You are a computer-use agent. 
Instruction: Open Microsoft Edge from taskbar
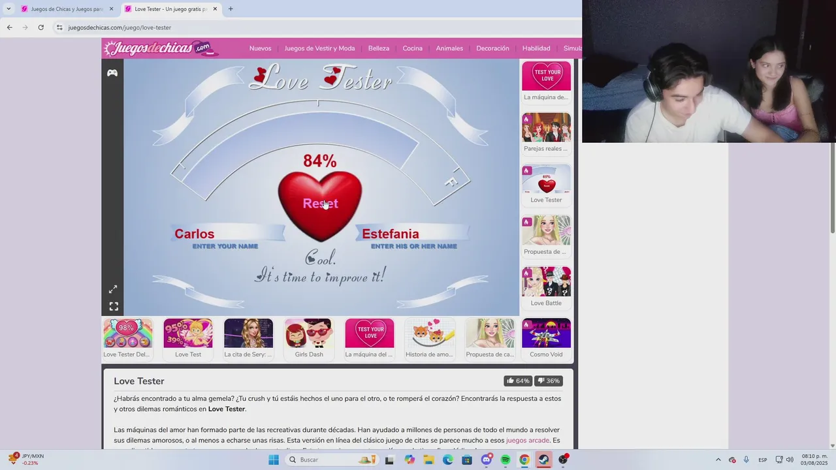point(447,460)
